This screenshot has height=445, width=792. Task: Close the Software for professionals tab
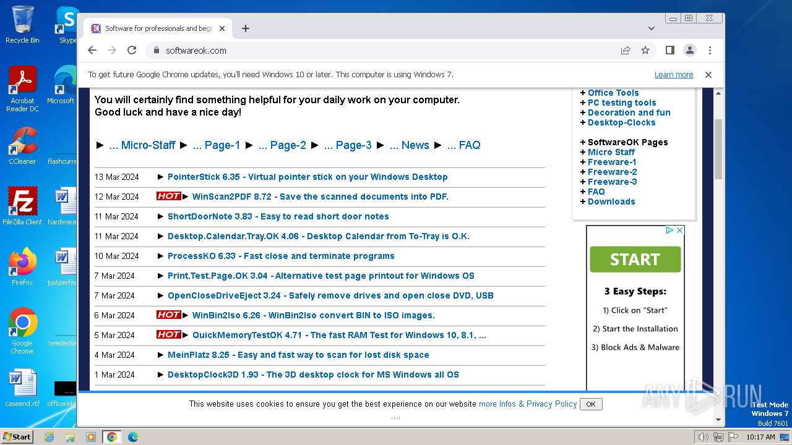222,28
